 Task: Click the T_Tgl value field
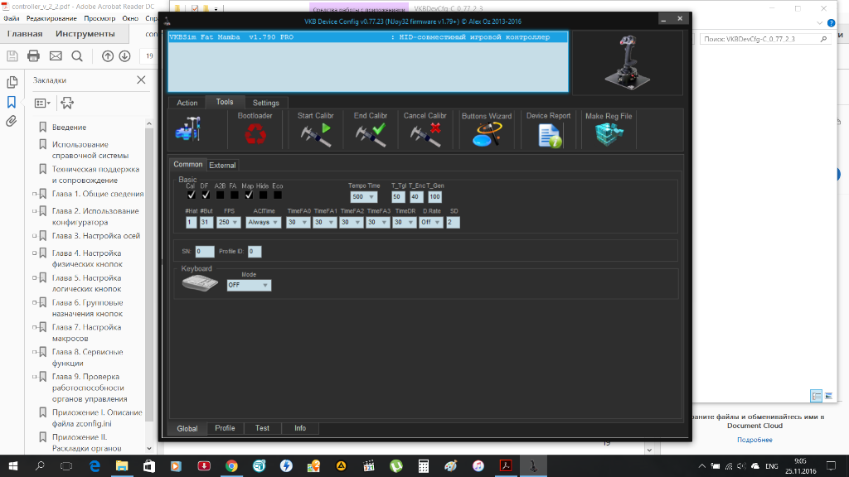point(397,197)
